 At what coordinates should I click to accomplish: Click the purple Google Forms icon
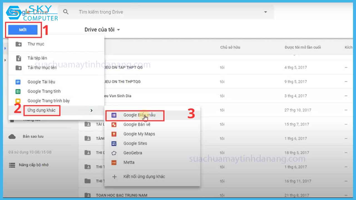(x=114, y=115)
